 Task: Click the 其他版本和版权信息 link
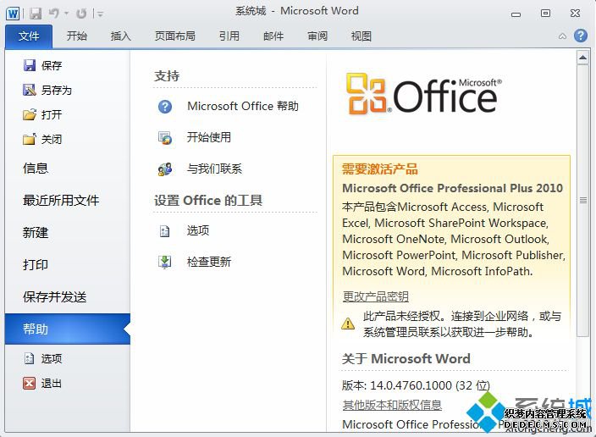click(392, 405)
